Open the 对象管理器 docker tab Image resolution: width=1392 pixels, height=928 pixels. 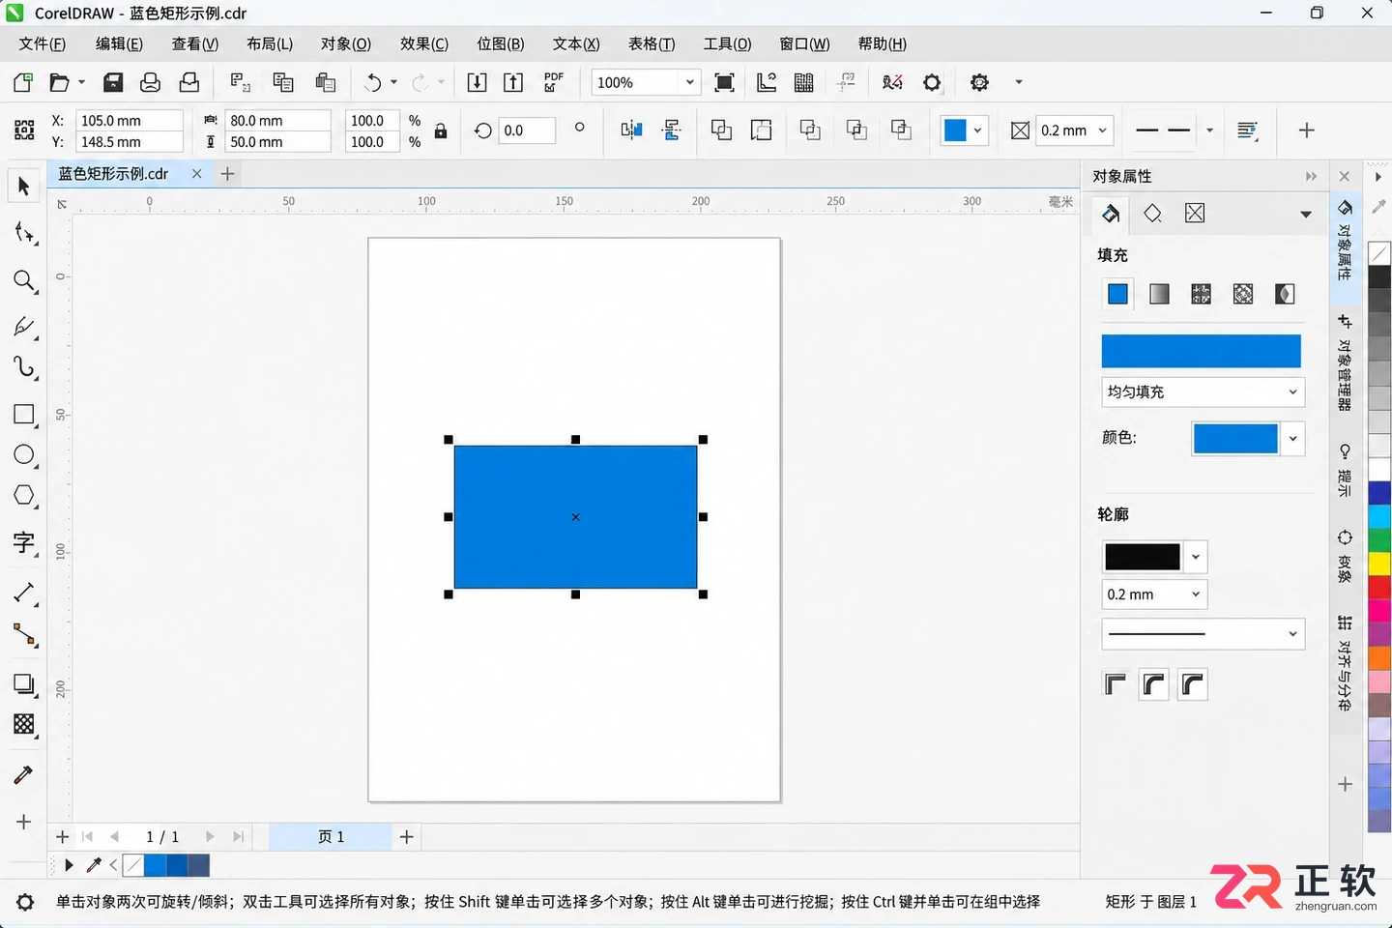[x=1345, y=363]
